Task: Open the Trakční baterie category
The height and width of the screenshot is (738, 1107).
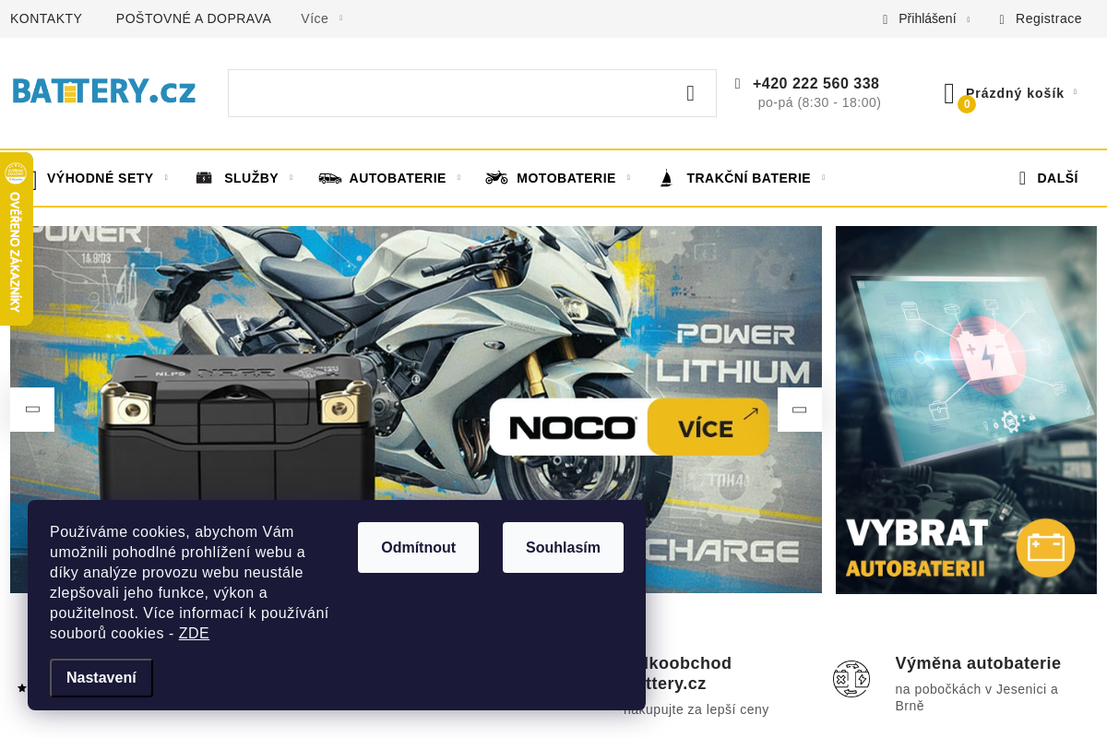Action: (748, 178)
